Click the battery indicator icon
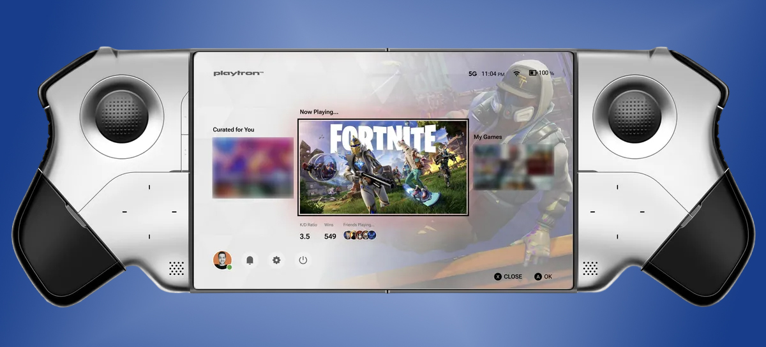The image size is (766, 347). coord(532,73)
